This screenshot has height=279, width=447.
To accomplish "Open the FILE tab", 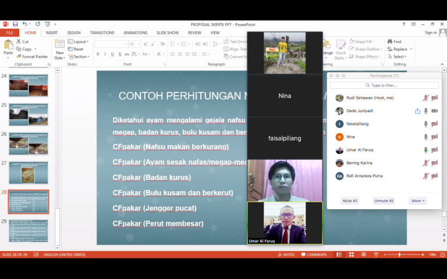I will [x=9, y=33].
